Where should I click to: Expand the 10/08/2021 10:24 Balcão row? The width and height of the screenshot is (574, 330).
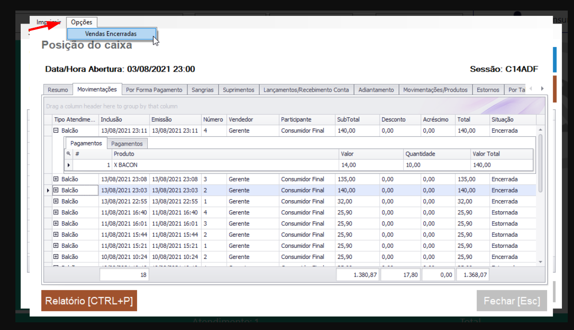click(x=56, y=257)
